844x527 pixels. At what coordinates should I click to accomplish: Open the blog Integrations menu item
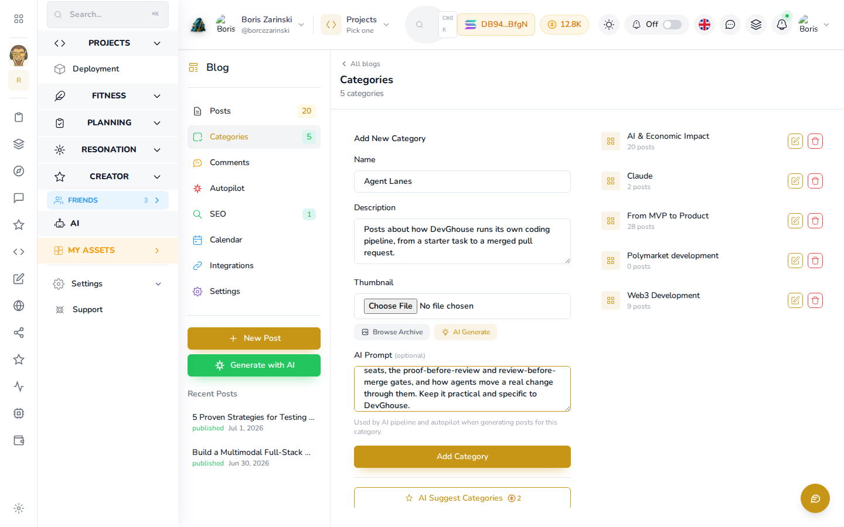pyautogui.click(x=254, y=266)
